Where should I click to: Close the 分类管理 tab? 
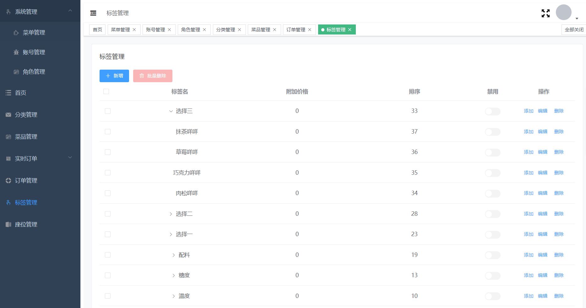(x=240, y=29)
